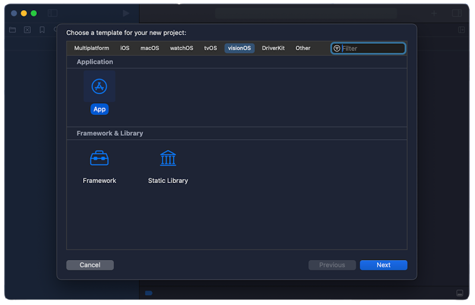This screenshot has height=305, width=475.
Task: Toggle the debug area button at bottom right
Action: (460, 293)
